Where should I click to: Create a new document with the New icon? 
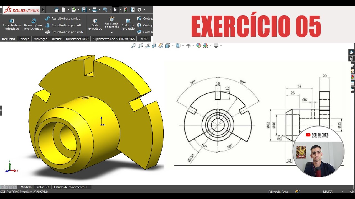point(64,10)
